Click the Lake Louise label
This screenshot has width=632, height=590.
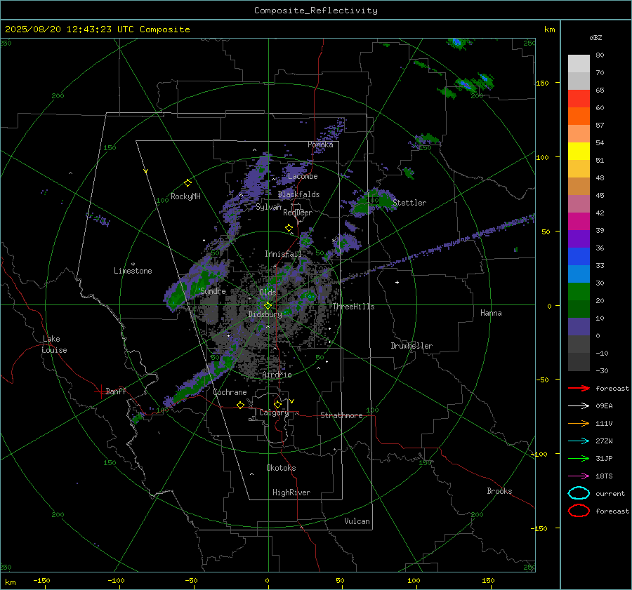coord(54,344)
